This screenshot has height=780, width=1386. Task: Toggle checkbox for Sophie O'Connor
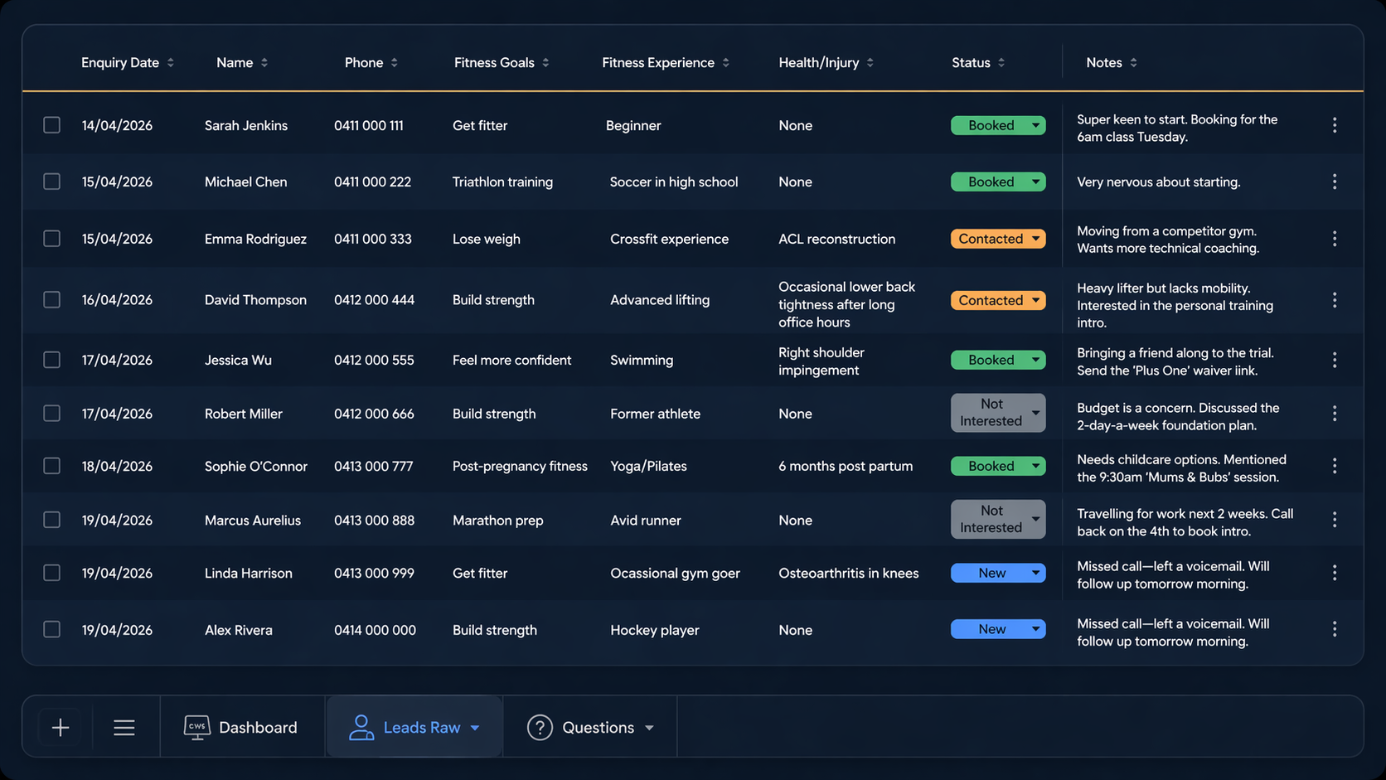click(x=51, y=466)
